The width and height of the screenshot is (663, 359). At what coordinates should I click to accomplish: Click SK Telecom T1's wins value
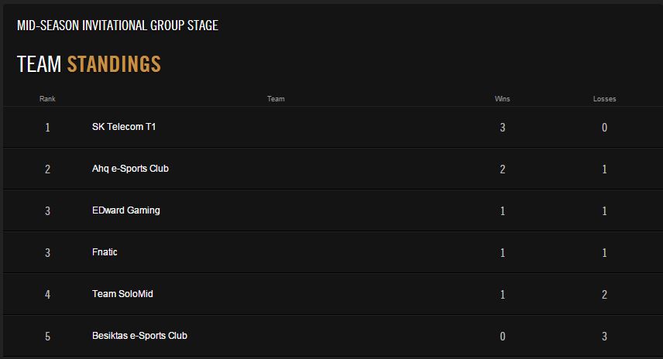503,128
